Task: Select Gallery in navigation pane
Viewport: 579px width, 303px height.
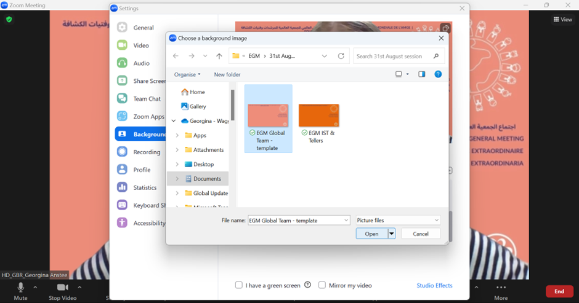Action: (193, 106)
